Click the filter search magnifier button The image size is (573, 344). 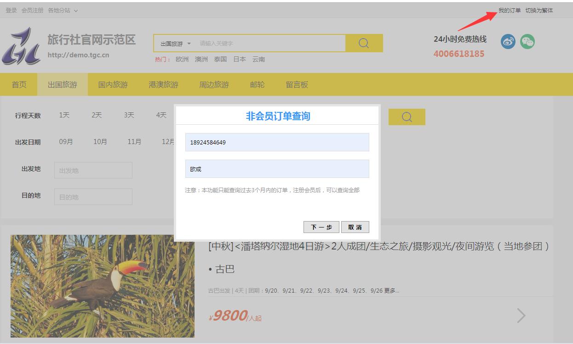pyautogui.click(x=407, y=117)
